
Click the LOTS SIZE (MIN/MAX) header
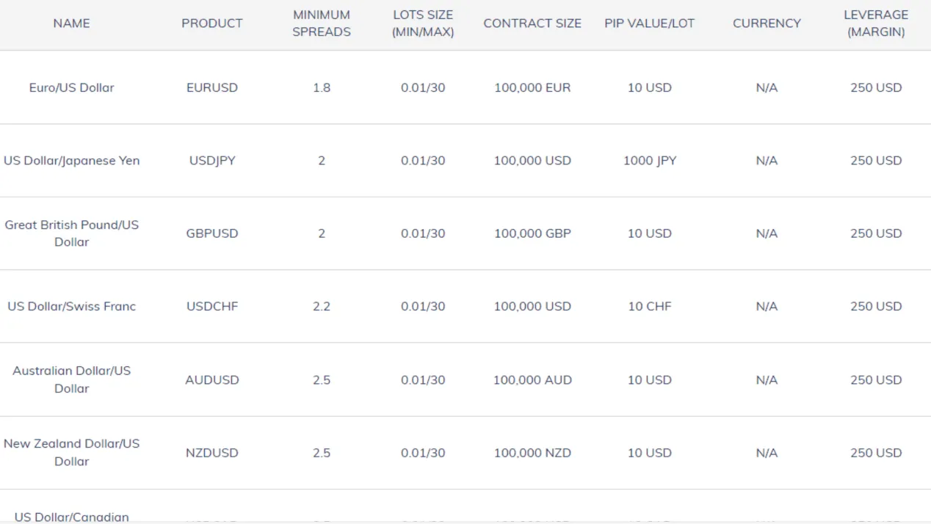pyautogui.click(x=423, y=23)
